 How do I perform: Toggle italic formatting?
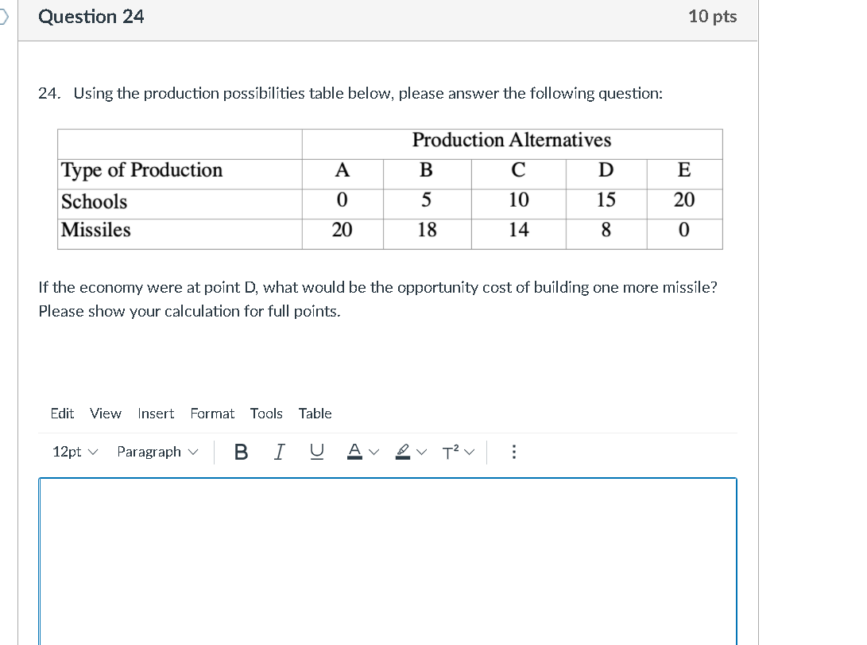tap(278, 452)
